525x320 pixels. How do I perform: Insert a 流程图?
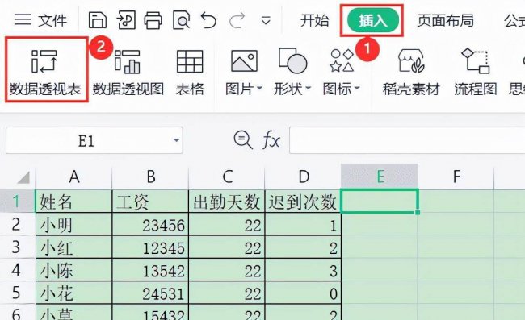[x=476, y=73]
